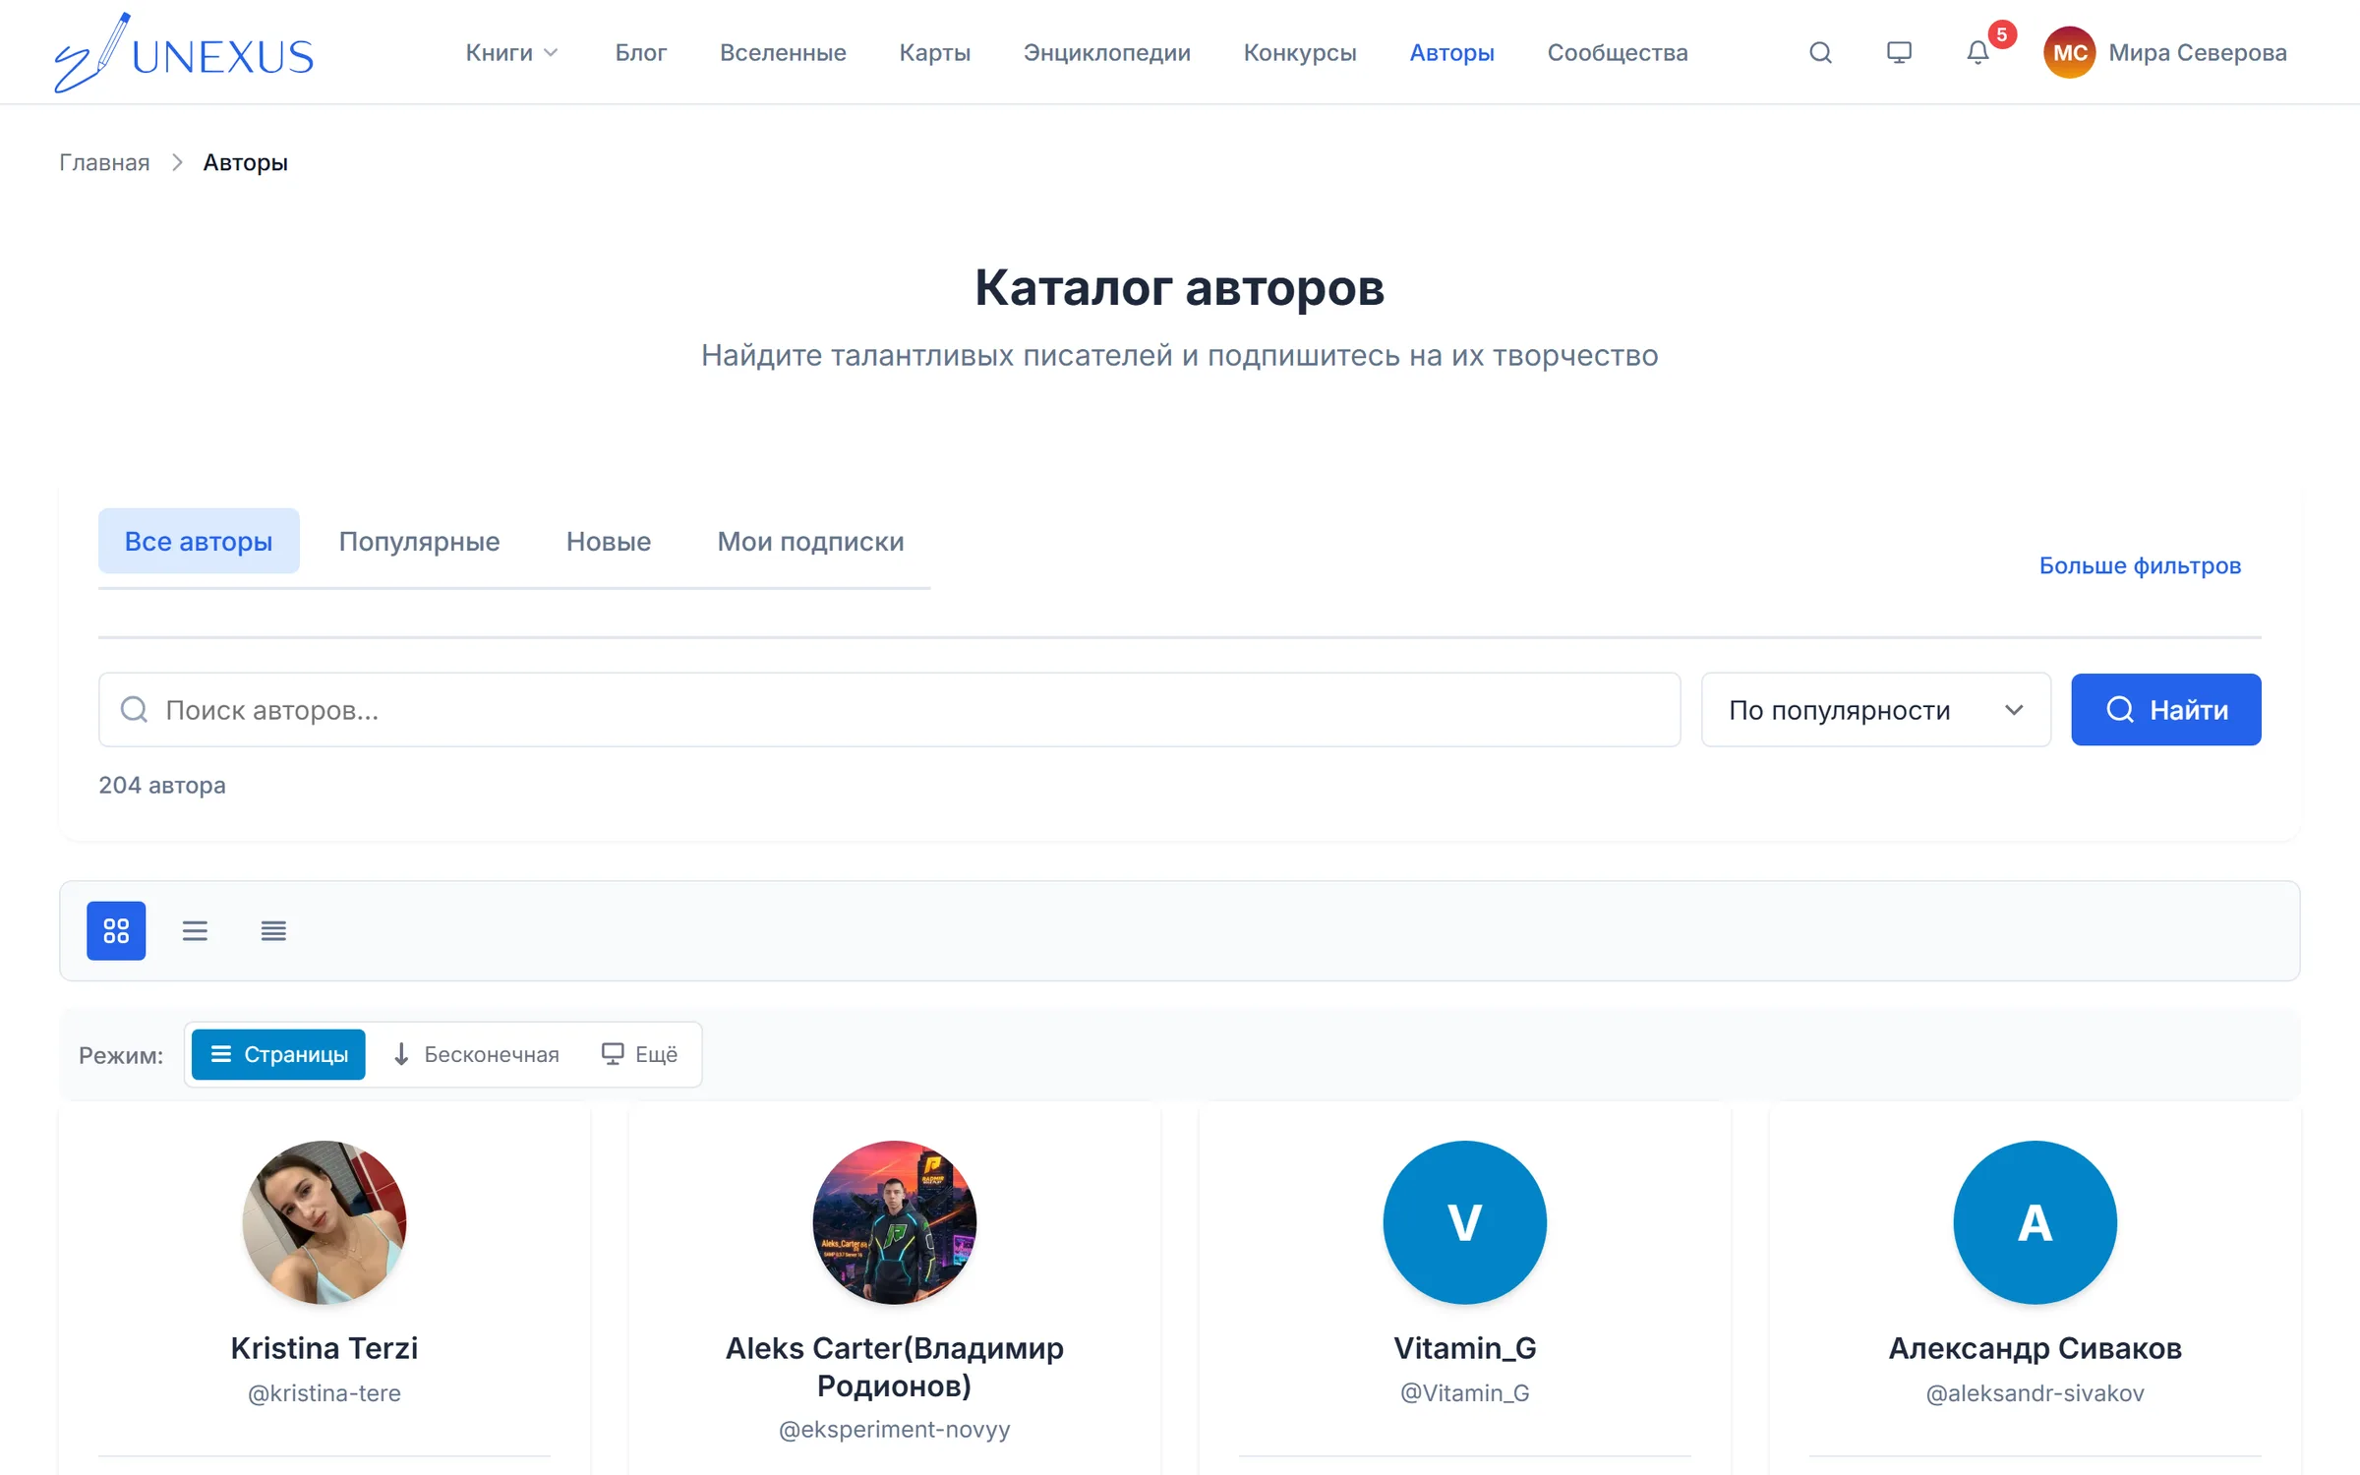Open Сообщества in navigation

pyautogui.click(x=1618, y=52)
